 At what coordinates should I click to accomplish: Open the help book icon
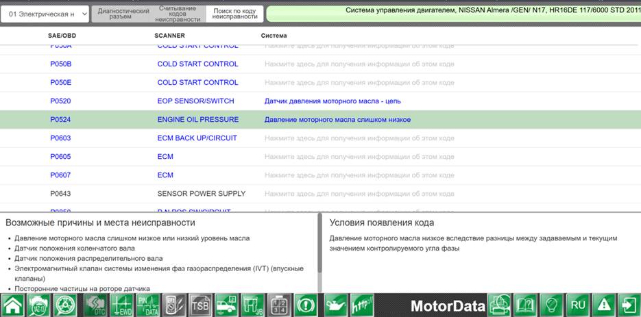526,305
